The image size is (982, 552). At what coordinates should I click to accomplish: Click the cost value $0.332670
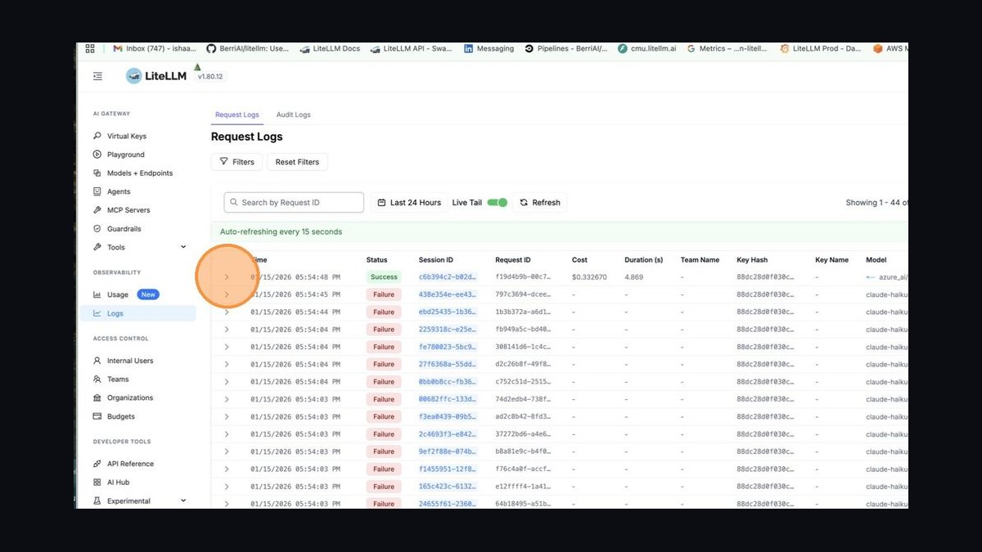589,277
